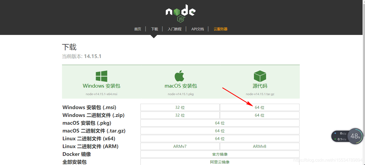This screenshot has width=365, height=165.
Task: Click the Node.js logo
Action: [181, 13]
